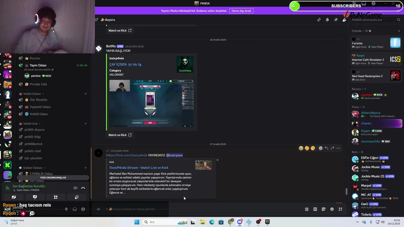Open the VALORANT stream preview image
404x227 pixels.
151,103
